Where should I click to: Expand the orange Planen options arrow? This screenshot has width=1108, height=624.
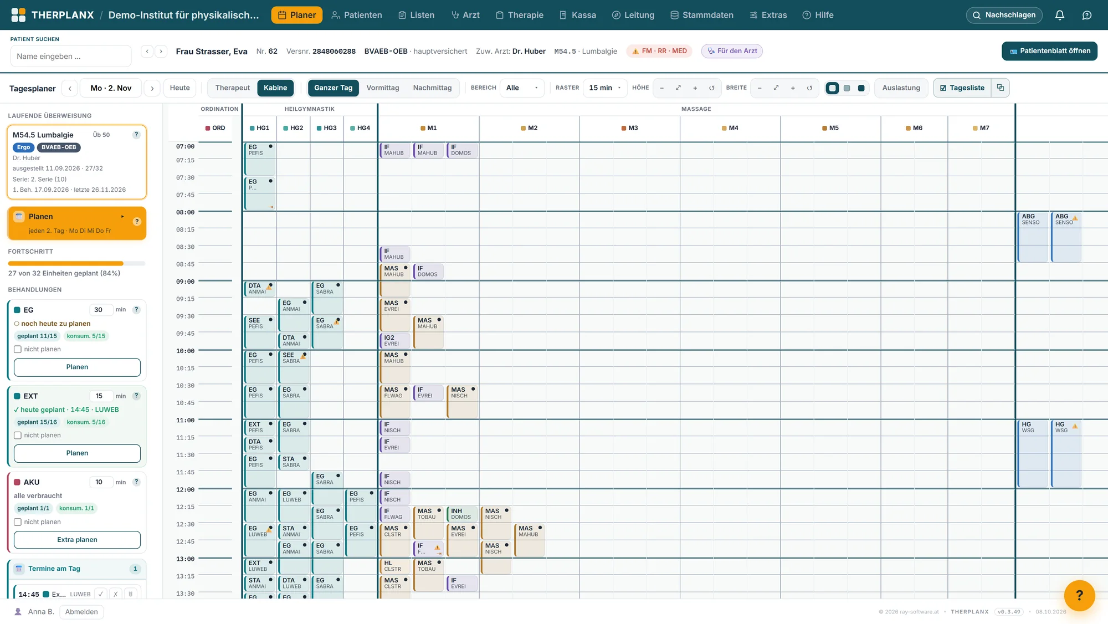tap(122, 217)
